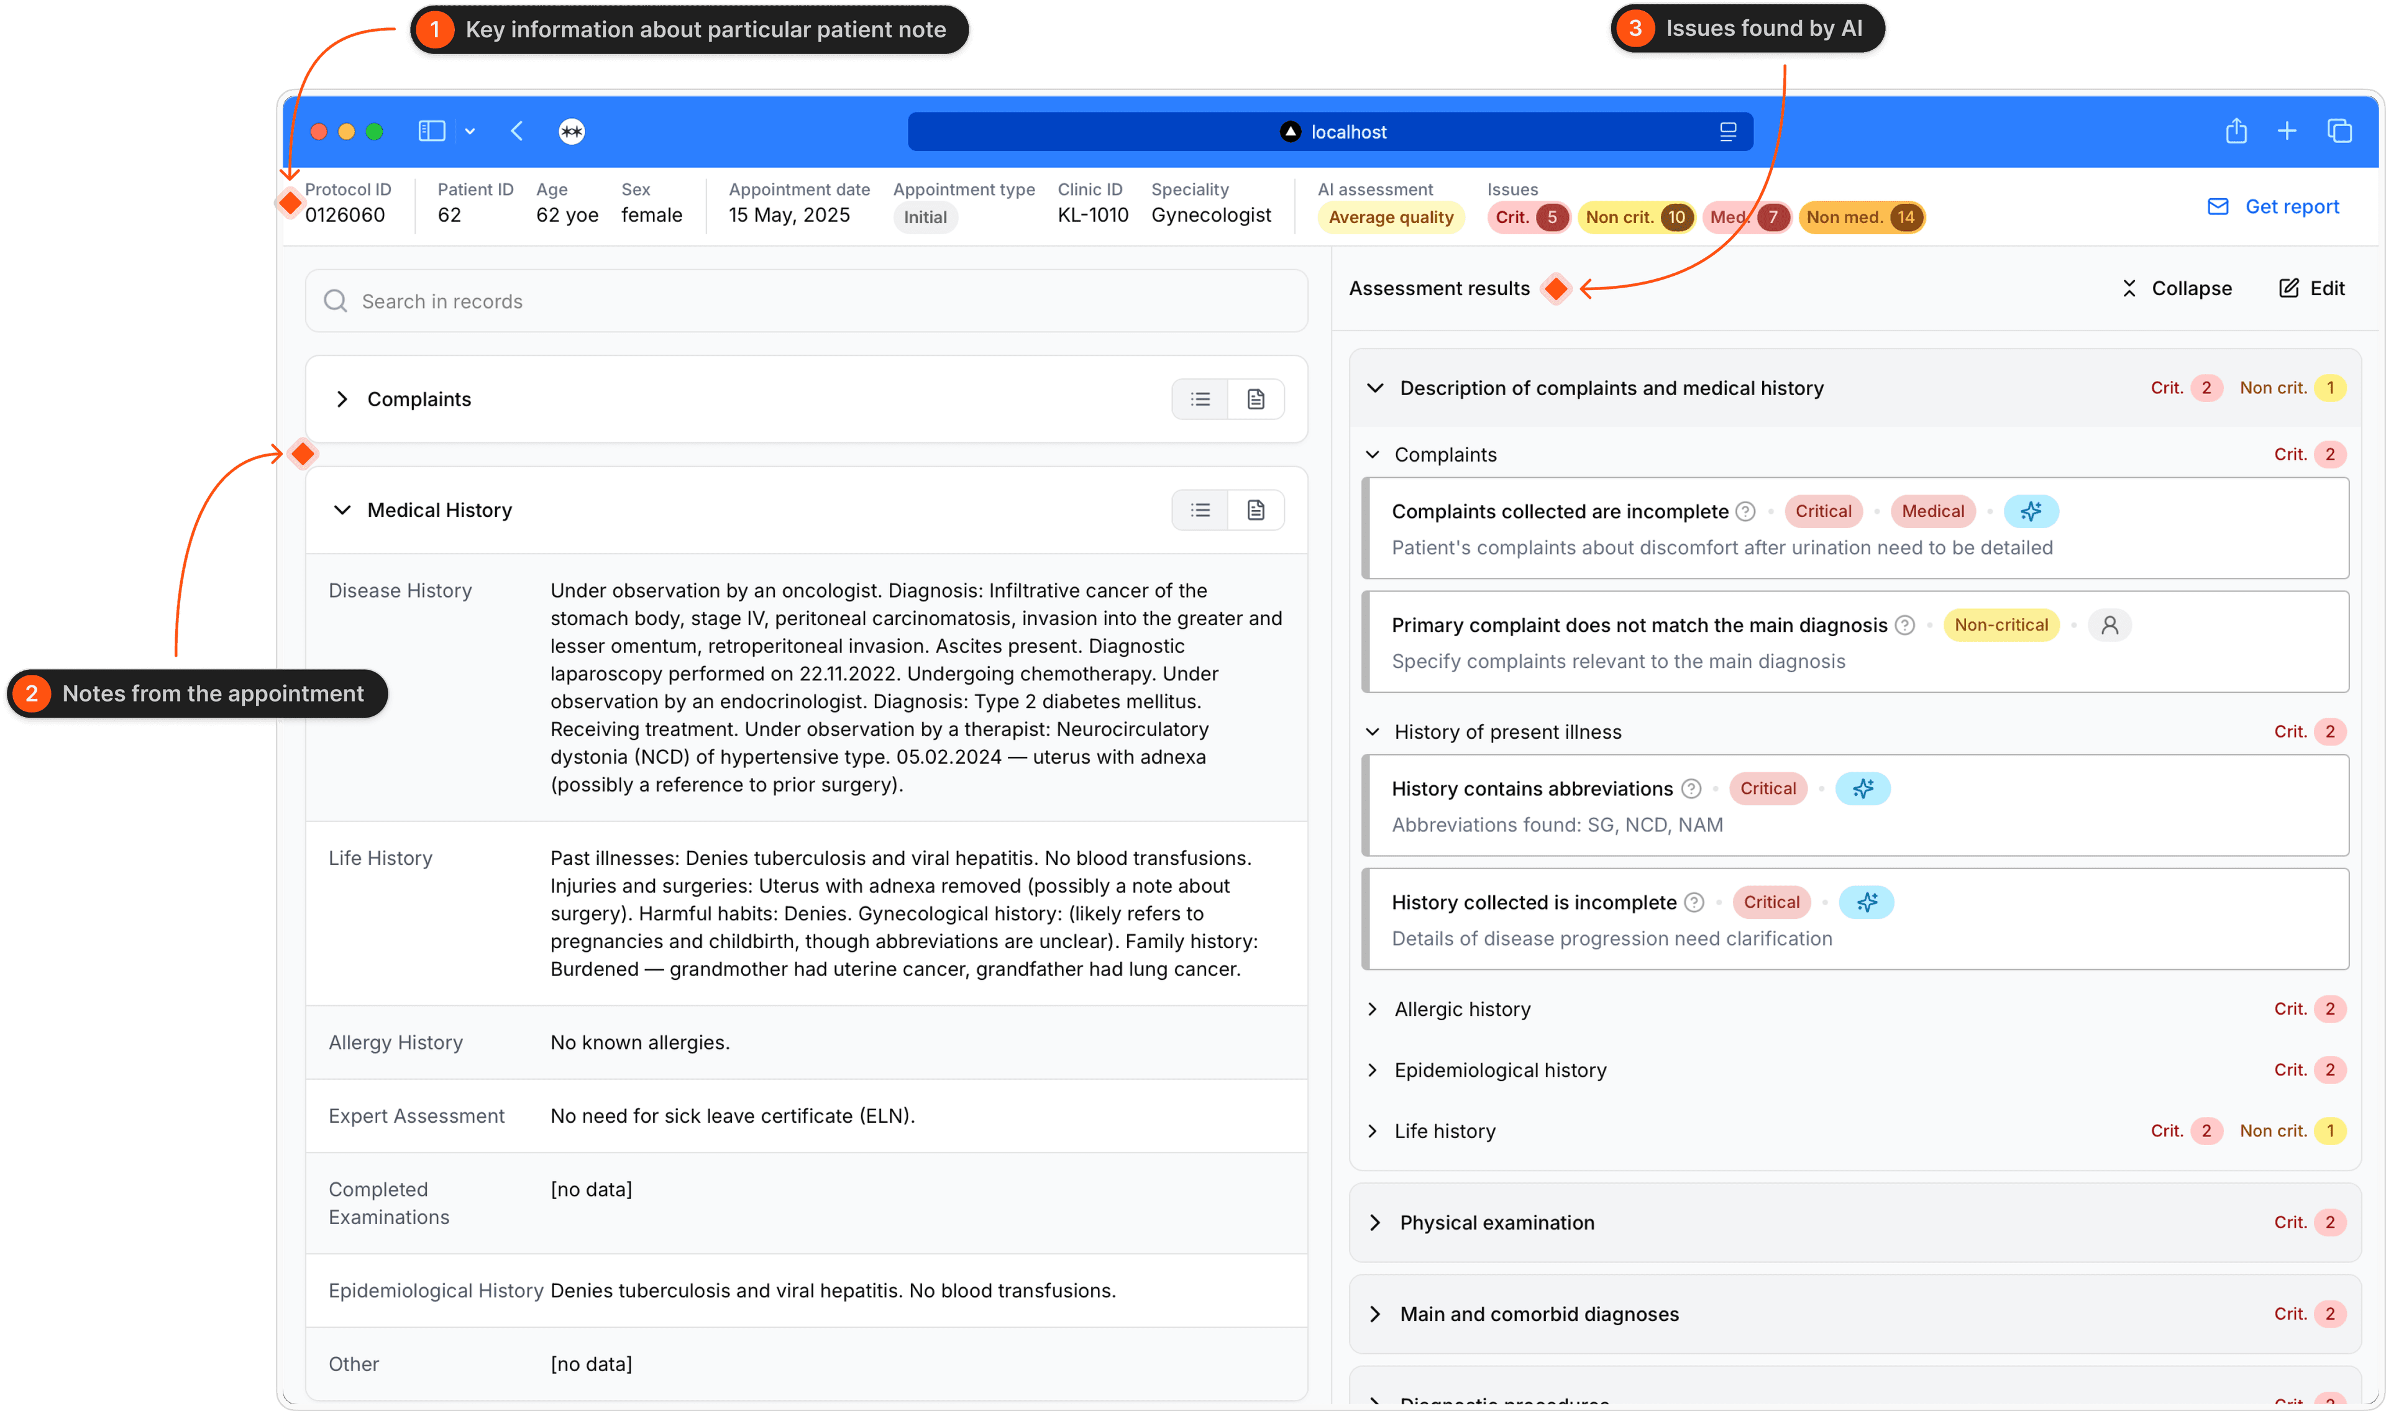Image resolution: width=2386 pixels, height=1411 pixels.
Task: Open a new tab with plus icon
Action: click(x=2287, y=131)
